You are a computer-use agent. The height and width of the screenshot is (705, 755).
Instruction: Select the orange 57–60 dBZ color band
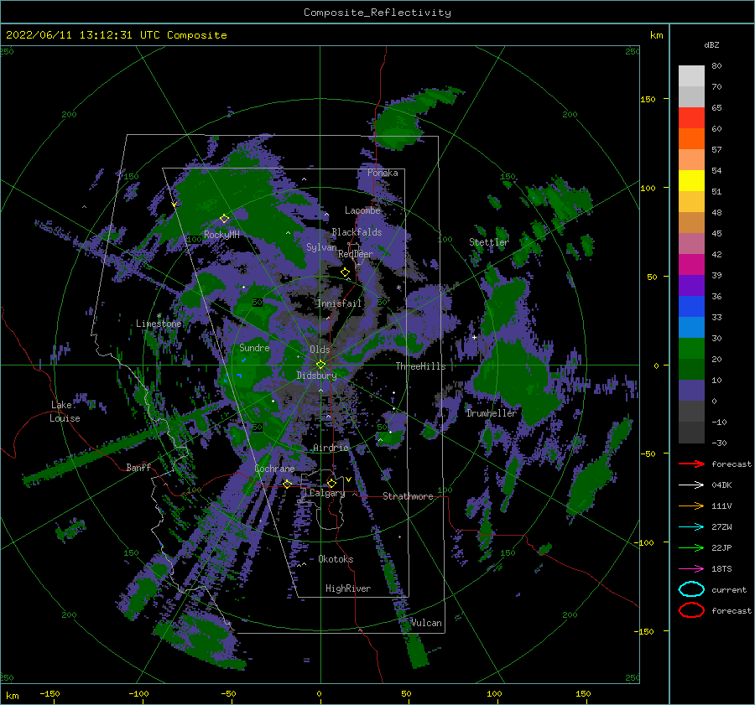(691, 139)
